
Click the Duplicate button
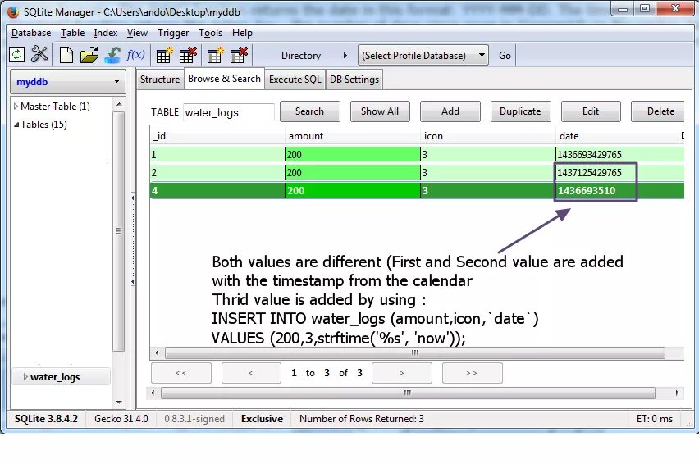[520, 111]
